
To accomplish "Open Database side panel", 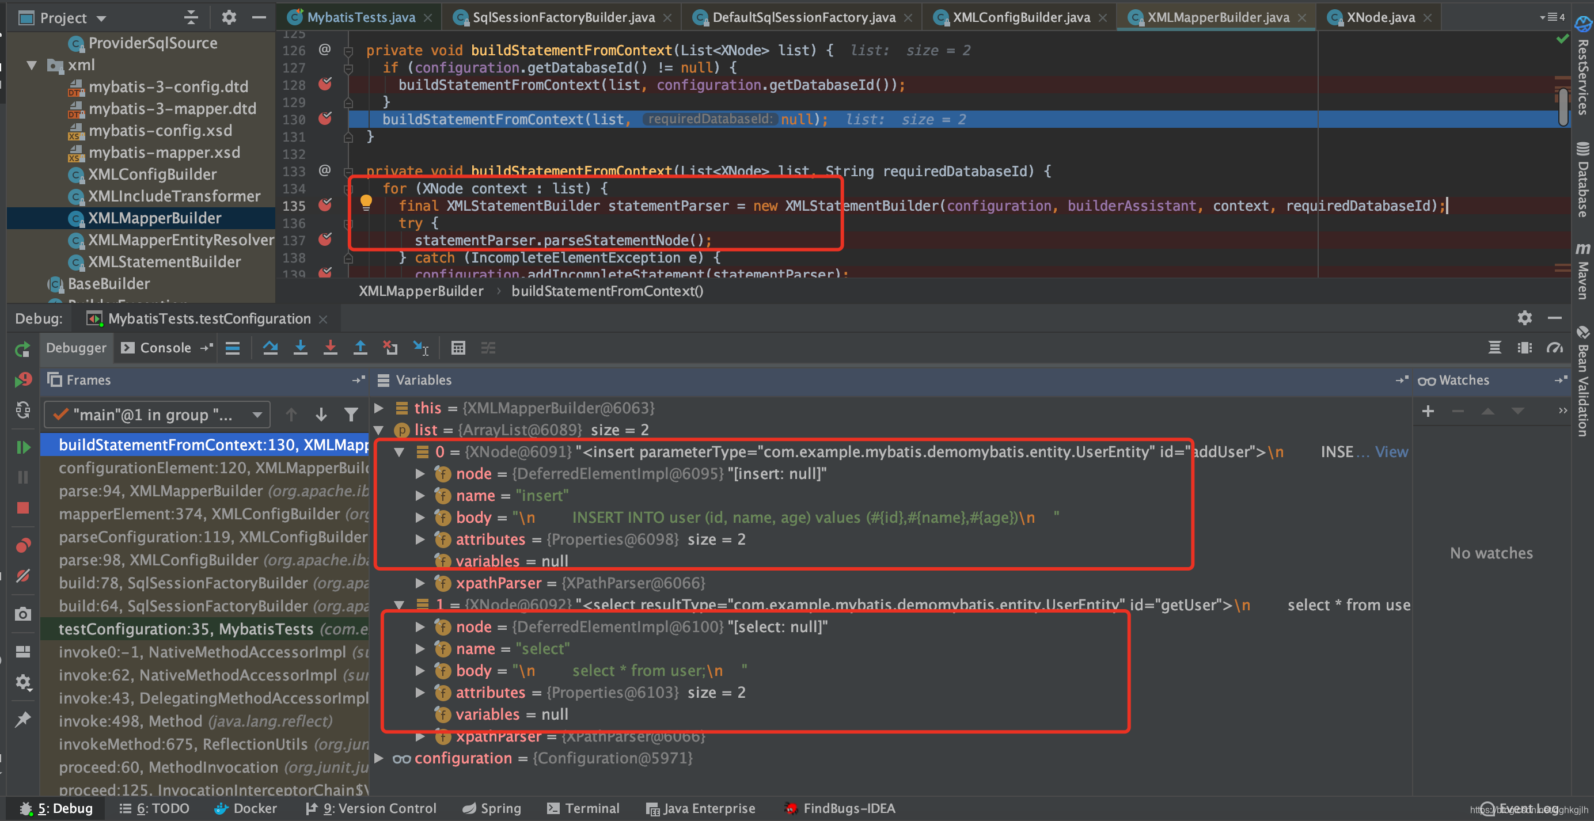I will (x=1583, y=181).
